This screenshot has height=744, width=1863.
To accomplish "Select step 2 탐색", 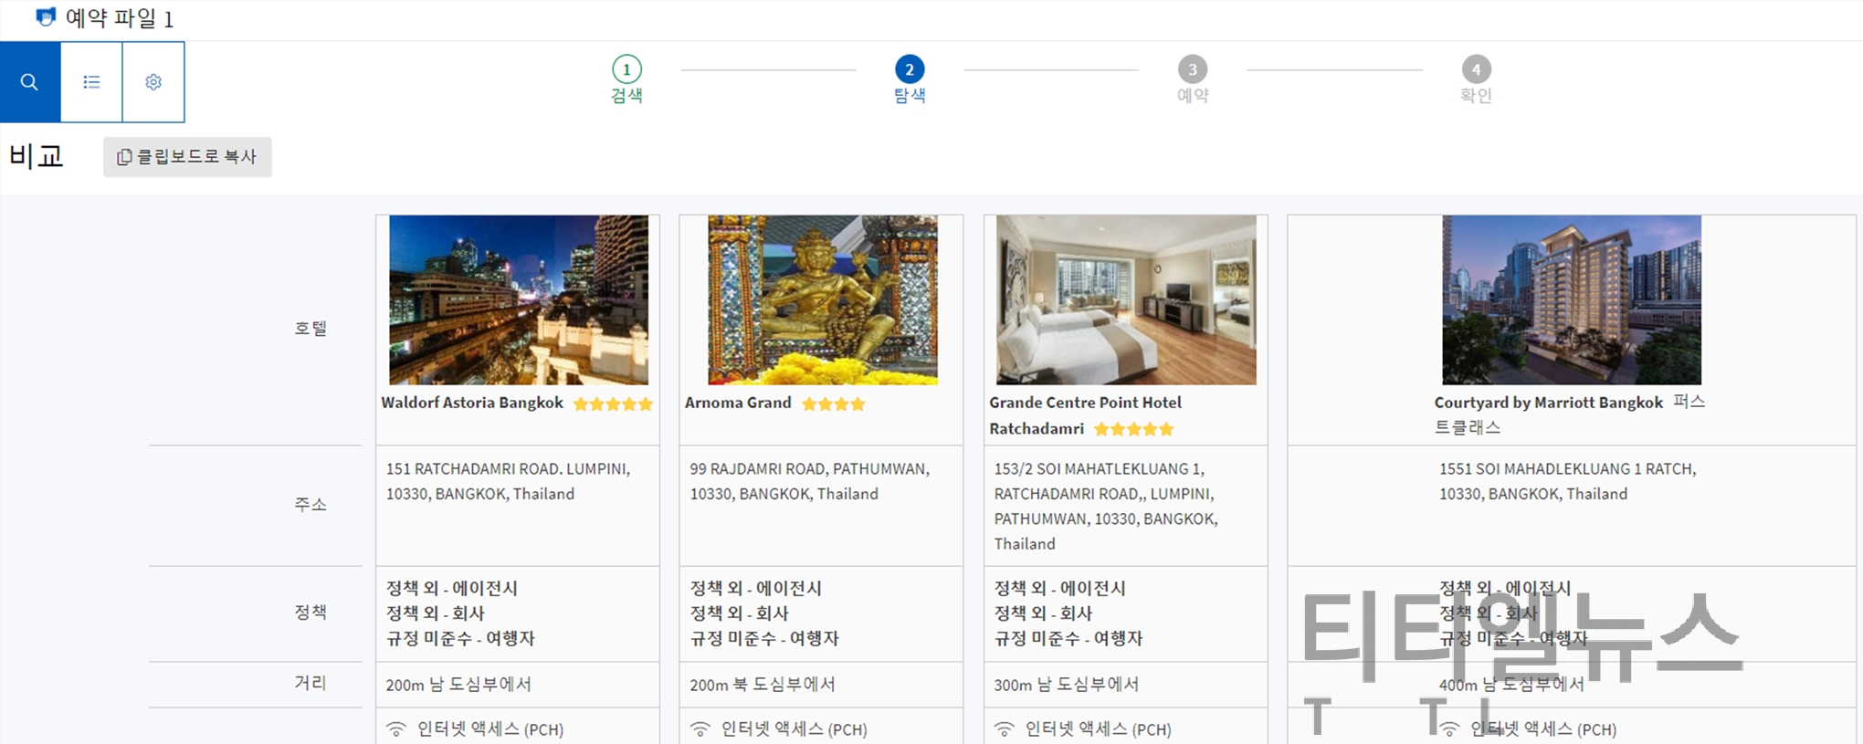I will (910, 79).
